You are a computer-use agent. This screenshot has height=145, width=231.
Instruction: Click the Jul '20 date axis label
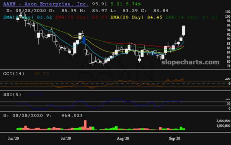[66, 138]
